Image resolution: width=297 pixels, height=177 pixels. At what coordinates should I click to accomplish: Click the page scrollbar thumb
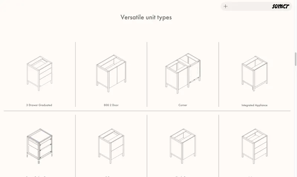tap(296, 59)
